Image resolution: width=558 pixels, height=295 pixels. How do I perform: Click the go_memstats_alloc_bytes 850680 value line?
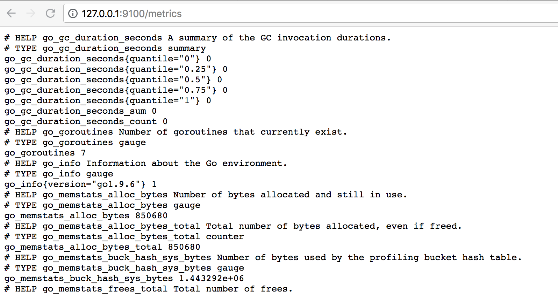pyautogui.click(x=86, y=216)
